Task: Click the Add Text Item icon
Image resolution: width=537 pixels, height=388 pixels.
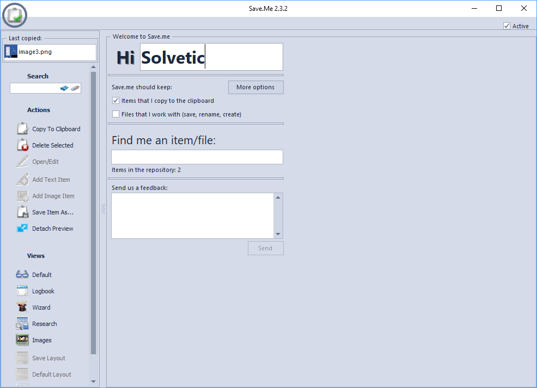Action: tap(23, 179)
